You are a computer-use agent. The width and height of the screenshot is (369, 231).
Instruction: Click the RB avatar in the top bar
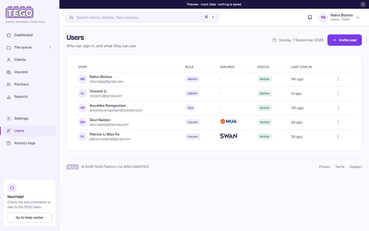(323, 17)
